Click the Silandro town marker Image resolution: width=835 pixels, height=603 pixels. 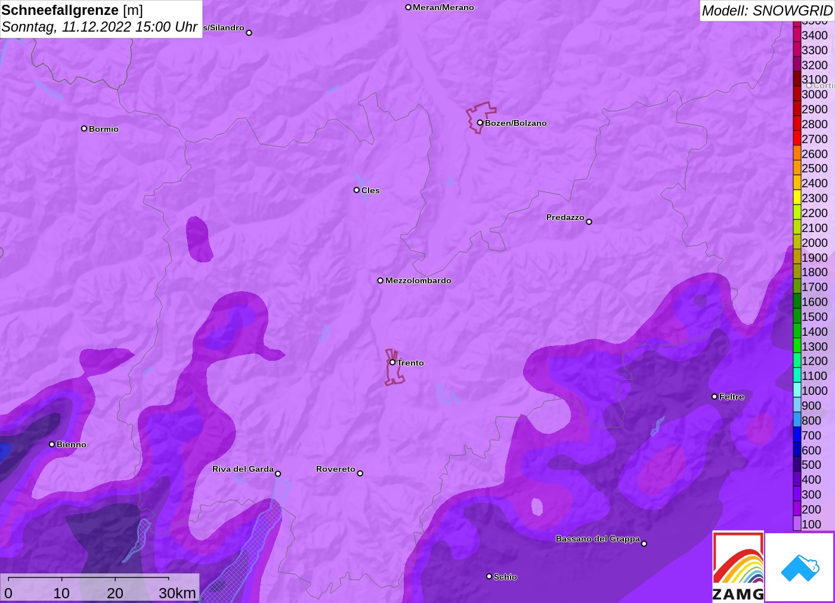click(x=249, y=33)
